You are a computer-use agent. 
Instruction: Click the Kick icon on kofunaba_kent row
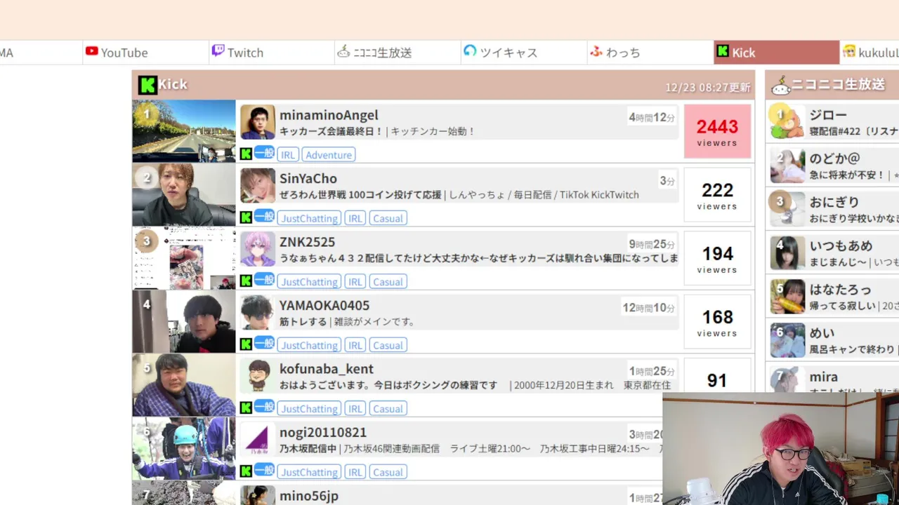coord(246,408)
